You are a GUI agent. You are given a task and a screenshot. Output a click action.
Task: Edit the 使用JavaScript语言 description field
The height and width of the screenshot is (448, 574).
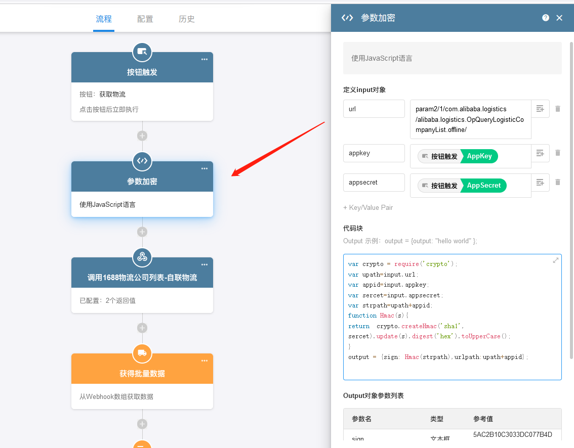(x=452, y=58)
